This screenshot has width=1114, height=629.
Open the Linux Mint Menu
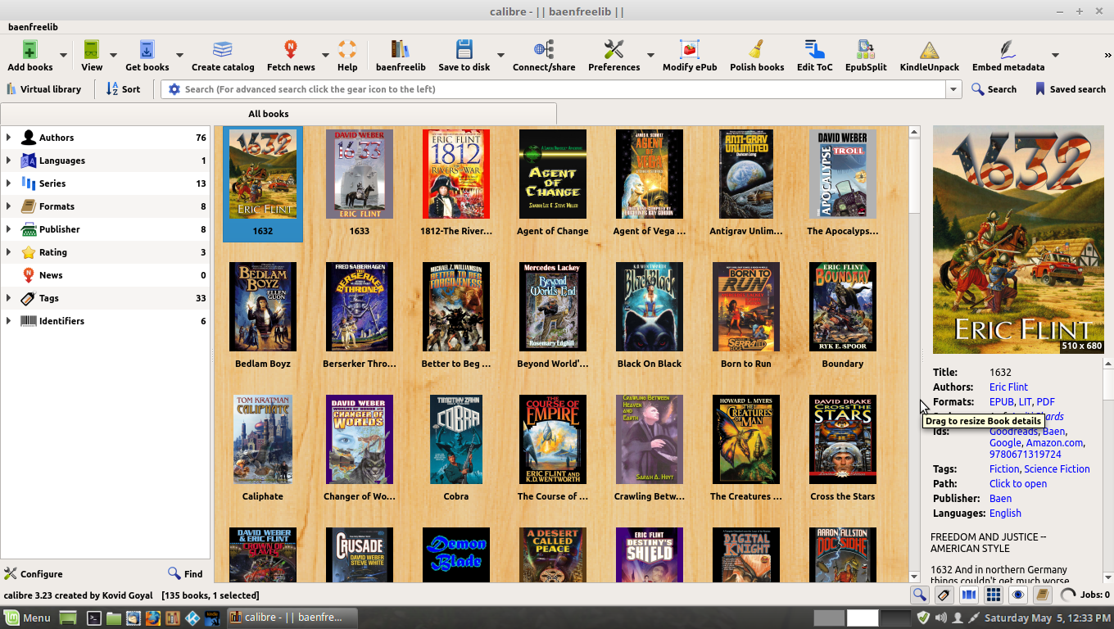[28, 618]
